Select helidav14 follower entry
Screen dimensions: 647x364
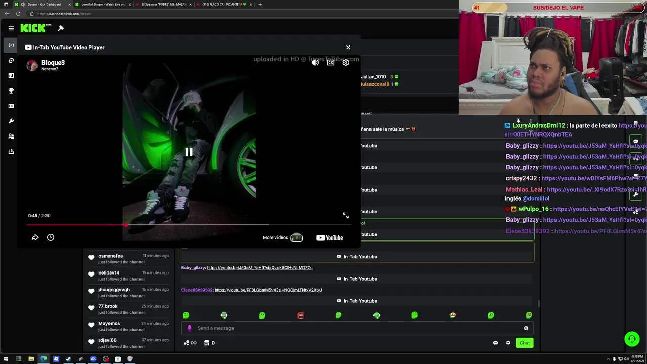(128, 276)
